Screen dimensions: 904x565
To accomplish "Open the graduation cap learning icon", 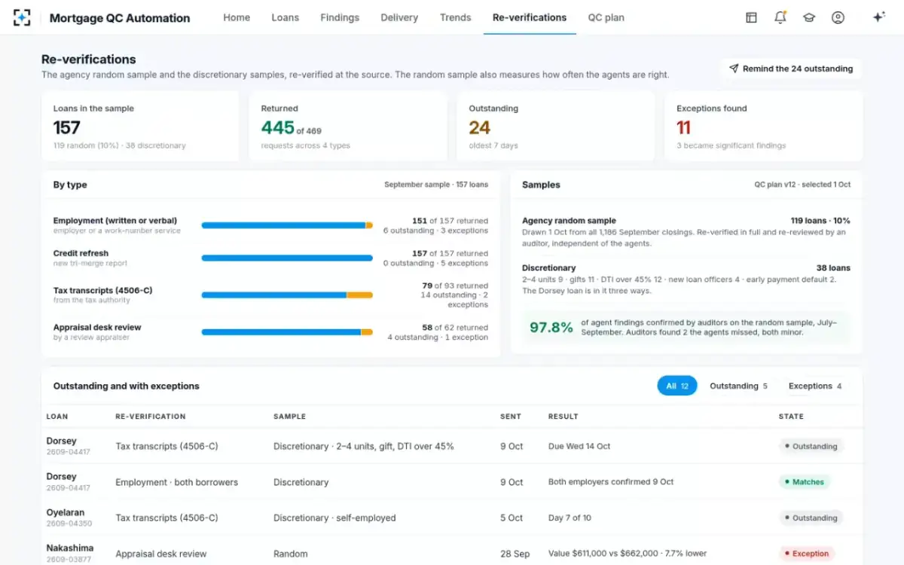I will (x=809, y=17).
